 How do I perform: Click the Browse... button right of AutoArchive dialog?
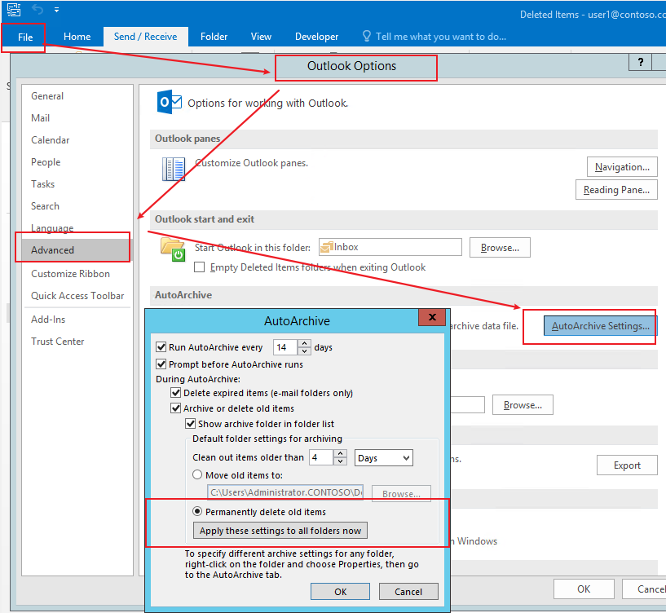tap(523, 405)
